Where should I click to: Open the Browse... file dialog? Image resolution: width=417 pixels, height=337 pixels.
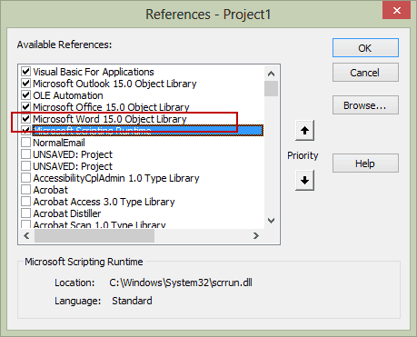click(x=365, y=105)
